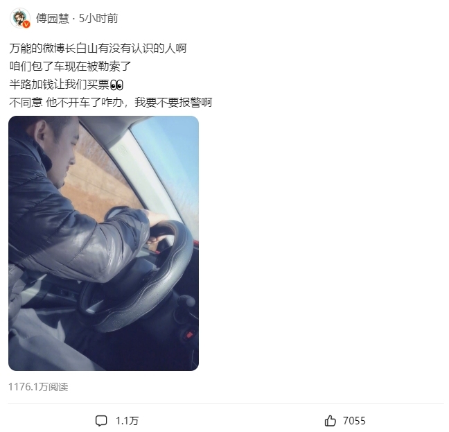Open the attached car driver photo
This screenshot has width=449, height=432.
click(104, 243)
